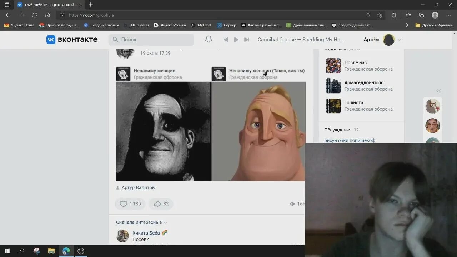Open browser profile icon
The image size is (457, 257).
[x=435, y=15]
